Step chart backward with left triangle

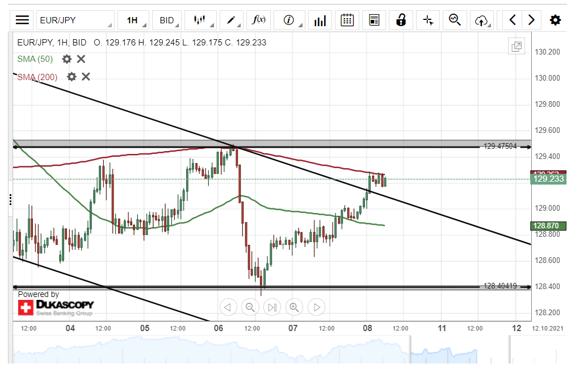click(x=228, y=307)
